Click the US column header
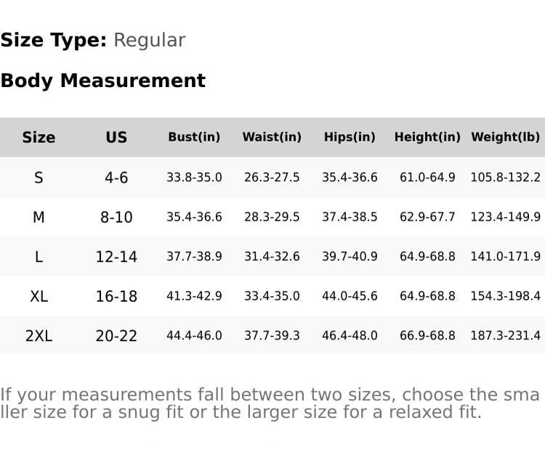This screenshot has height=460, width=545. point(116,137)
